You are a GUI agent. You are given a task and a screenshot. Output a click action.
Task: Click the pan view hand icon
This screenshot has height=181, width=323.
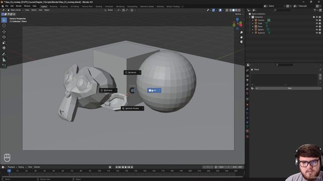pyautogui.click(x=241, y=37)
